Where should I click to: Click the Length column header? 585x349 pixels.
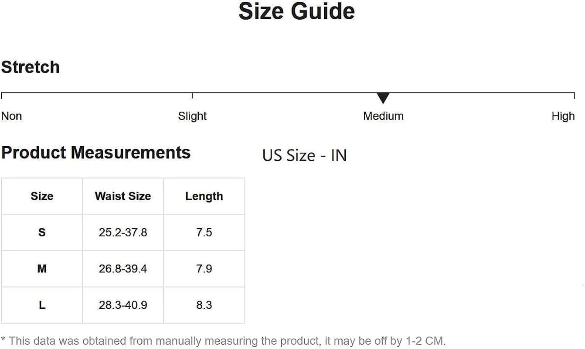click(x=204, y=196)
